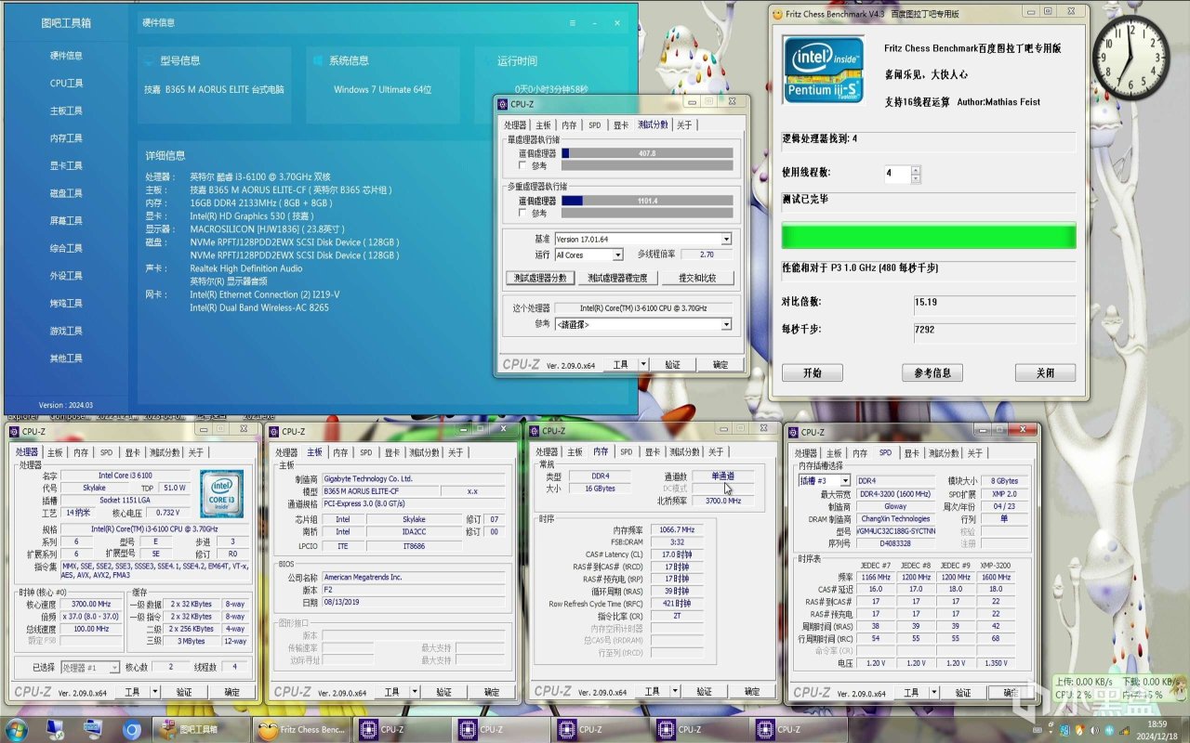Click network speed widget above the tray
The width and height of the screenshot is (1190, 743).
click(x=1119, y=688)
